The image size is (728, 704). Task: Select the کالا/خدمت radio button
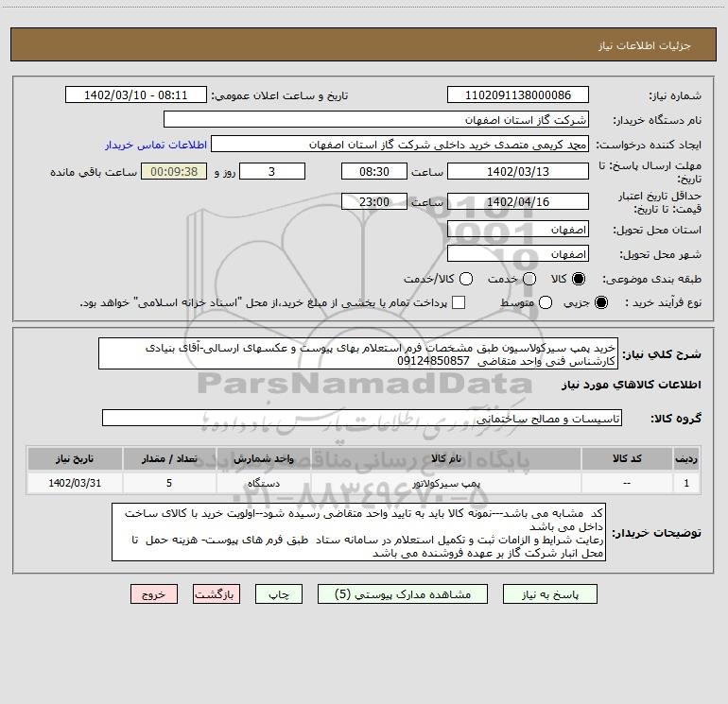point(466,279)
